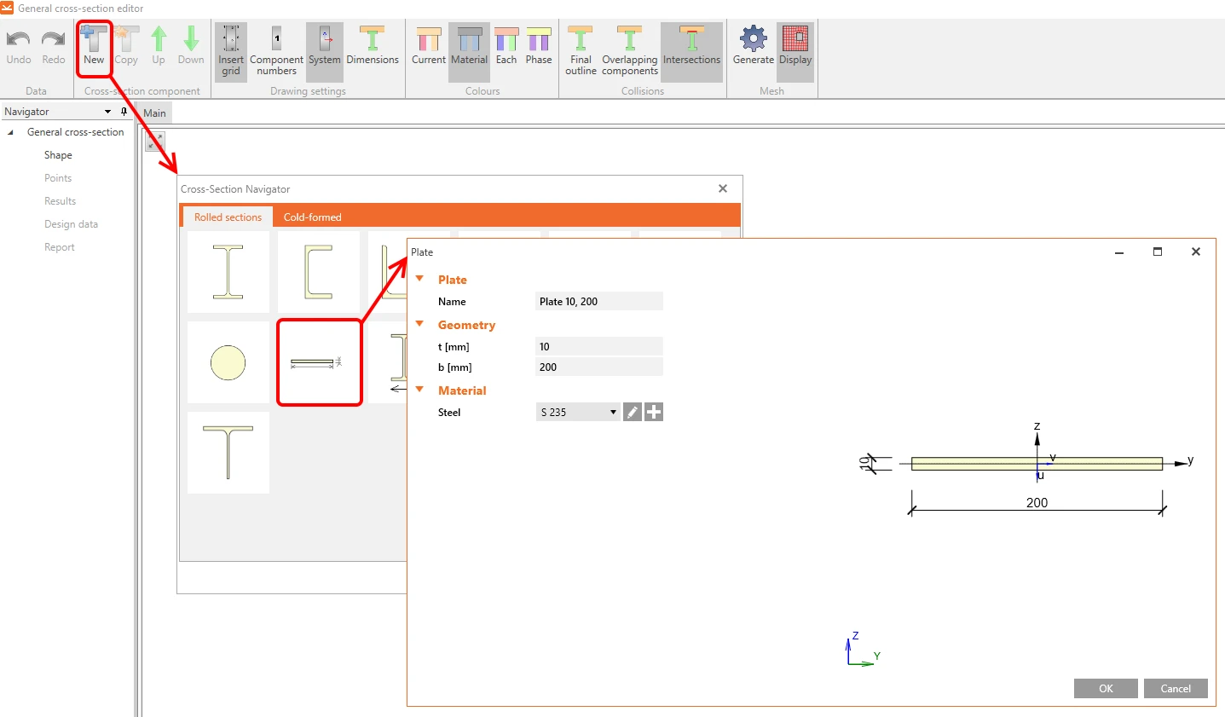Open the Steel S 235 dropdown

click(578, 412)
